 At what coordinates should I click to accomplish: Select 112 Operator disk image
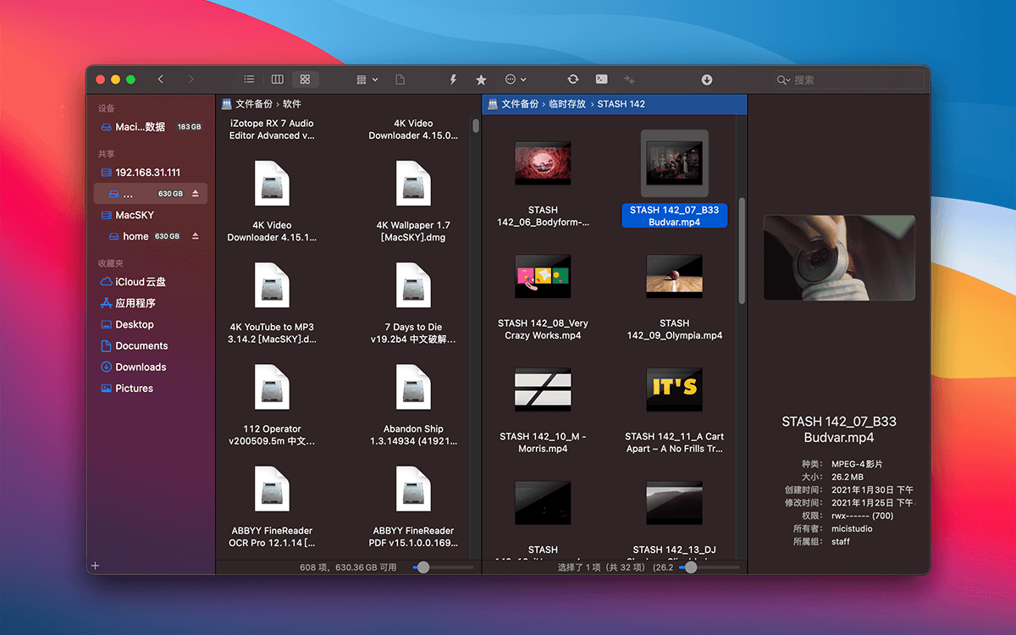click(272, 387)
